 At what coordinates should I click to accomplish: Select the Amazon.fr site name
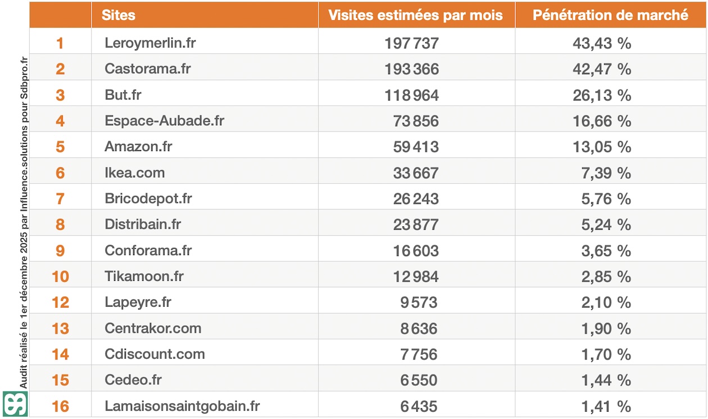[138, 147]
